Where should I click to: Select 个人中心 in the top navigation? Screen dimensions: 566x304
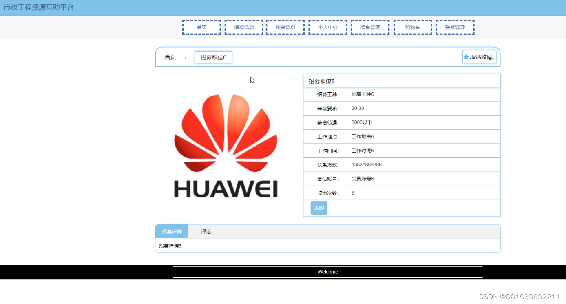pos(328,27)
